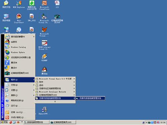The height and width of the screenshot is (125, 167).
Task: Launch 腾讯TM from Start menu
Action: pyautogui.click(x=20, y=63)
